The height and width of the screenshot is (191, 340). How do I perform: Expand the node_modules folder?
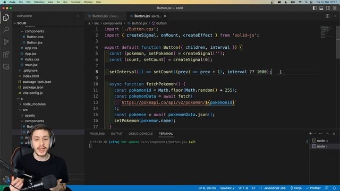point(34,104)
